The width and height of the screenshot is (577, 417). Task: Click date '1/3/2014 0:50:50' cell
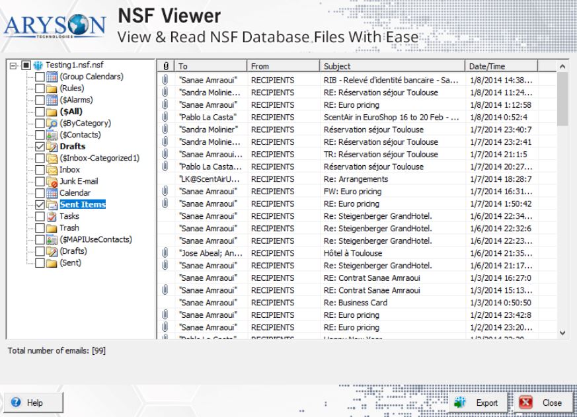500,303
